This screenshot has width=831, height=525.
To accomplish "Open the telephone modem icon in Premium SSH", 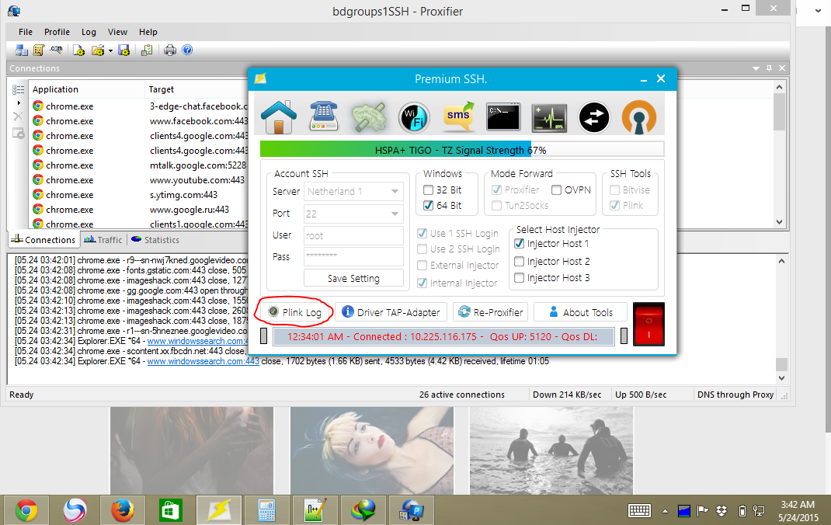I will point(324,117).
